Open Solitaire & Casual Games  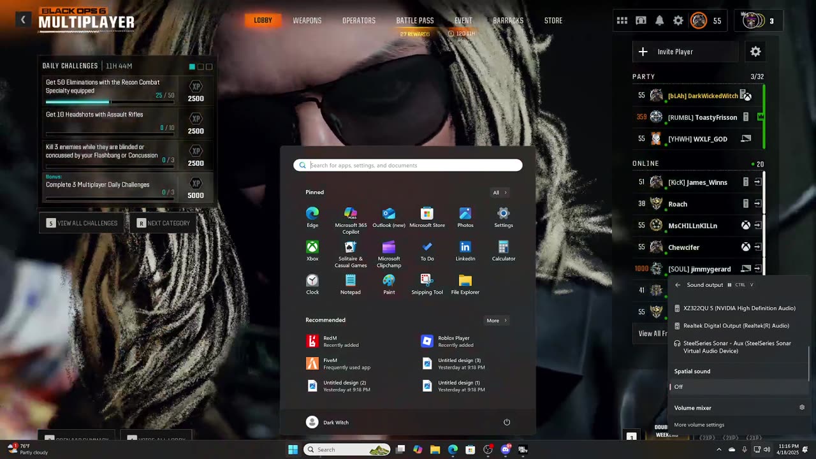(x=351, y=254)
